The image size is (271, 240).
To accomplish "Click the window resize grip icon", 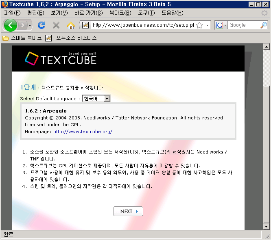I will tap(268, 236).
